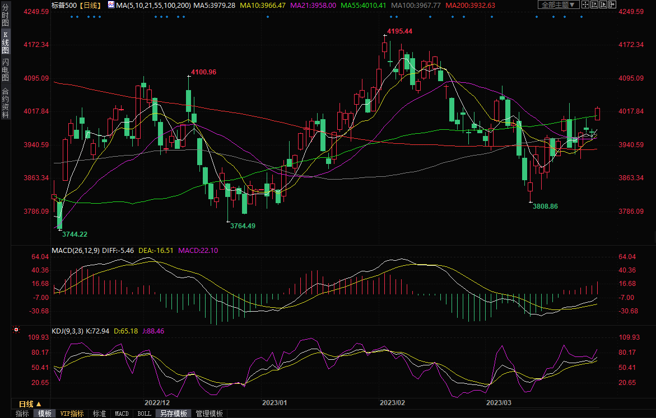This screenshot has height=418, width=656.
Task: Open 合约资料 contract info tab
Action: 5,103
